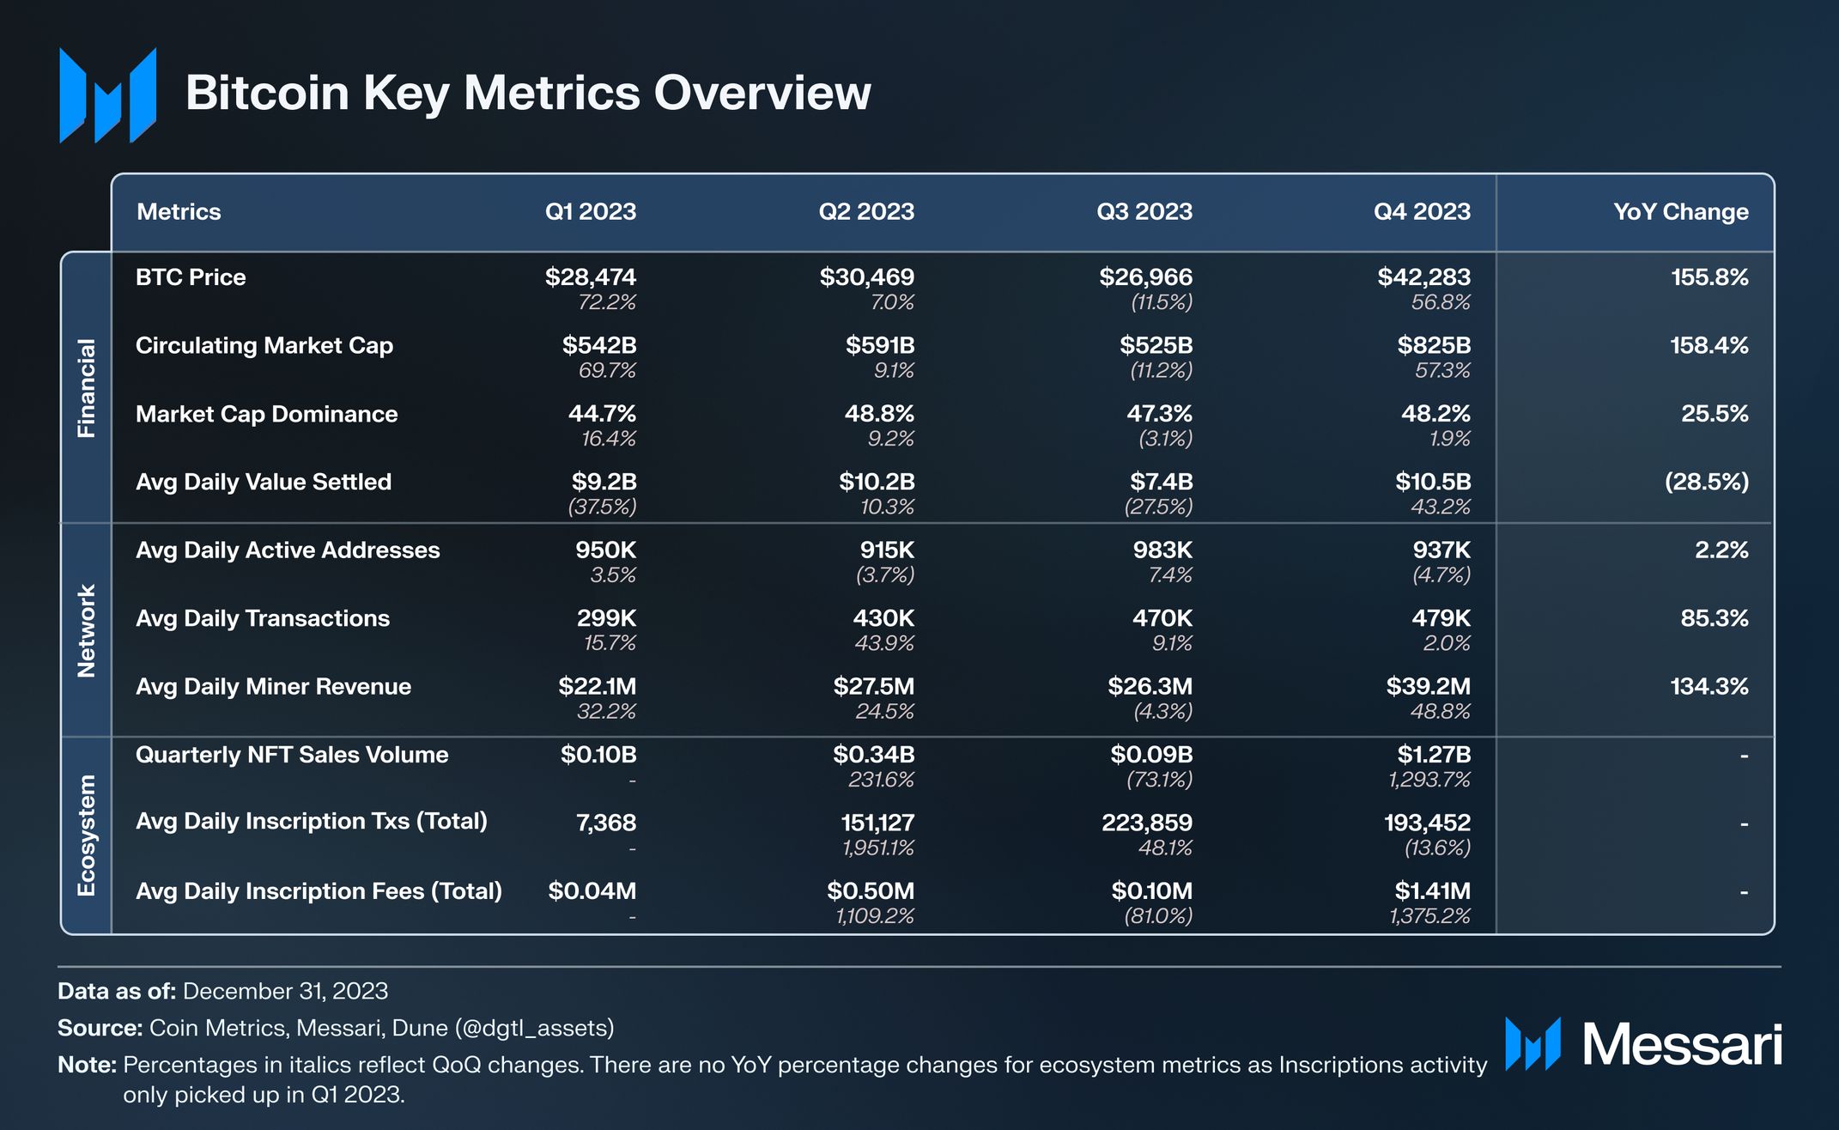This screenshot has height=1130, width=1839.
Task: Click the Circulating Market Cap row label
Action: (264, 345)
